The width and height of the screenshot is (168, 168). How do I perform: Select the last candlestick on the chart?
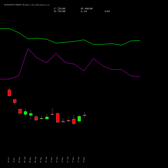tap(85, 115)
